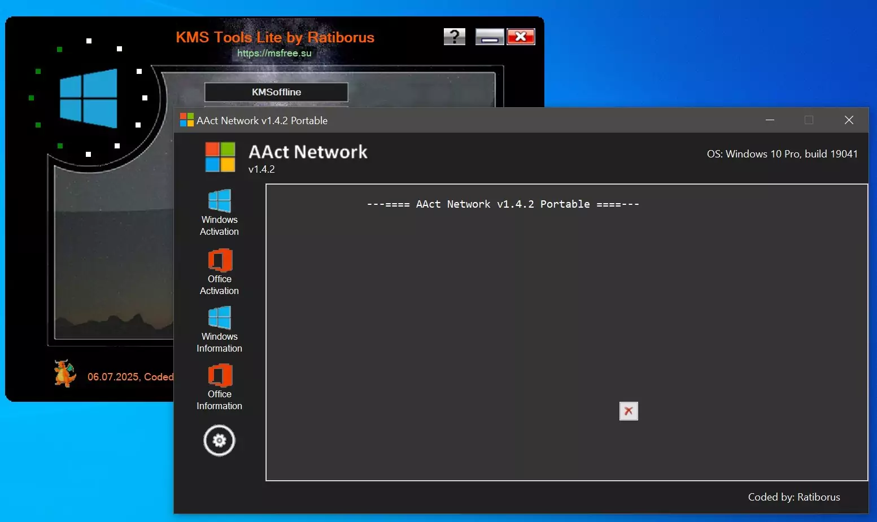
Task: Click the AAct Network title bar icon
Action: click(x=186, y=120)
